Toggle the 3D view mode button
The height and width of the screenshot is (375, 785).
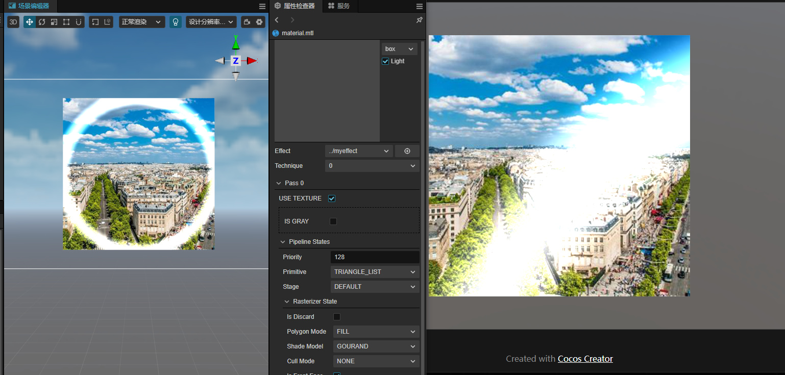pos(13,22)
